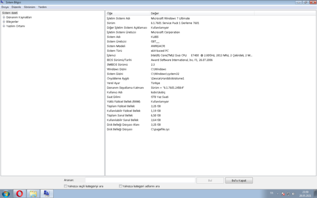Click the network tray icon
The width and height of the screenshot is (317, 198).
[x=288, y=194]
